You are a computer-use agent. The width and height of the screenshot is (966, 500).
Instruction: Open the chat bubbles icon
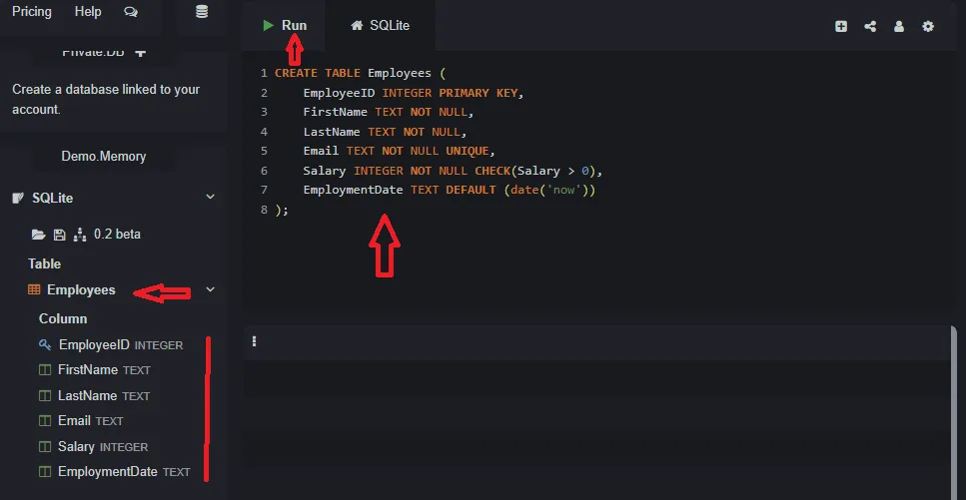tap(131, 12)
